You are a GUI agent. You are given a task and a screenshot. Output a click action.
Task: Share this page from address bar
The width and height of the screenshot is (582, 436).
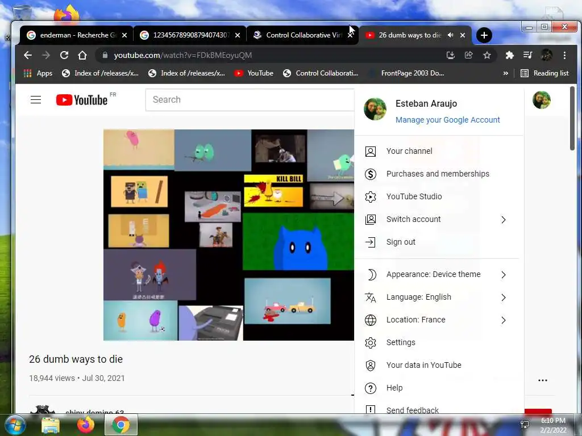pos(469,55)
